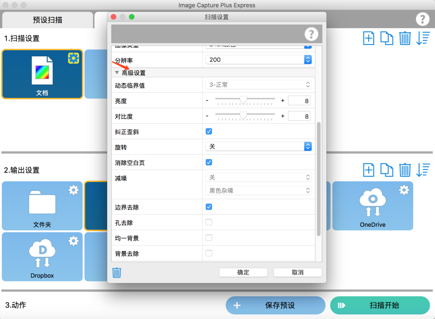435x319 pixels.
Task: Duplicate the selected item under 1.扫描设置
Action: tap(387, 38)
